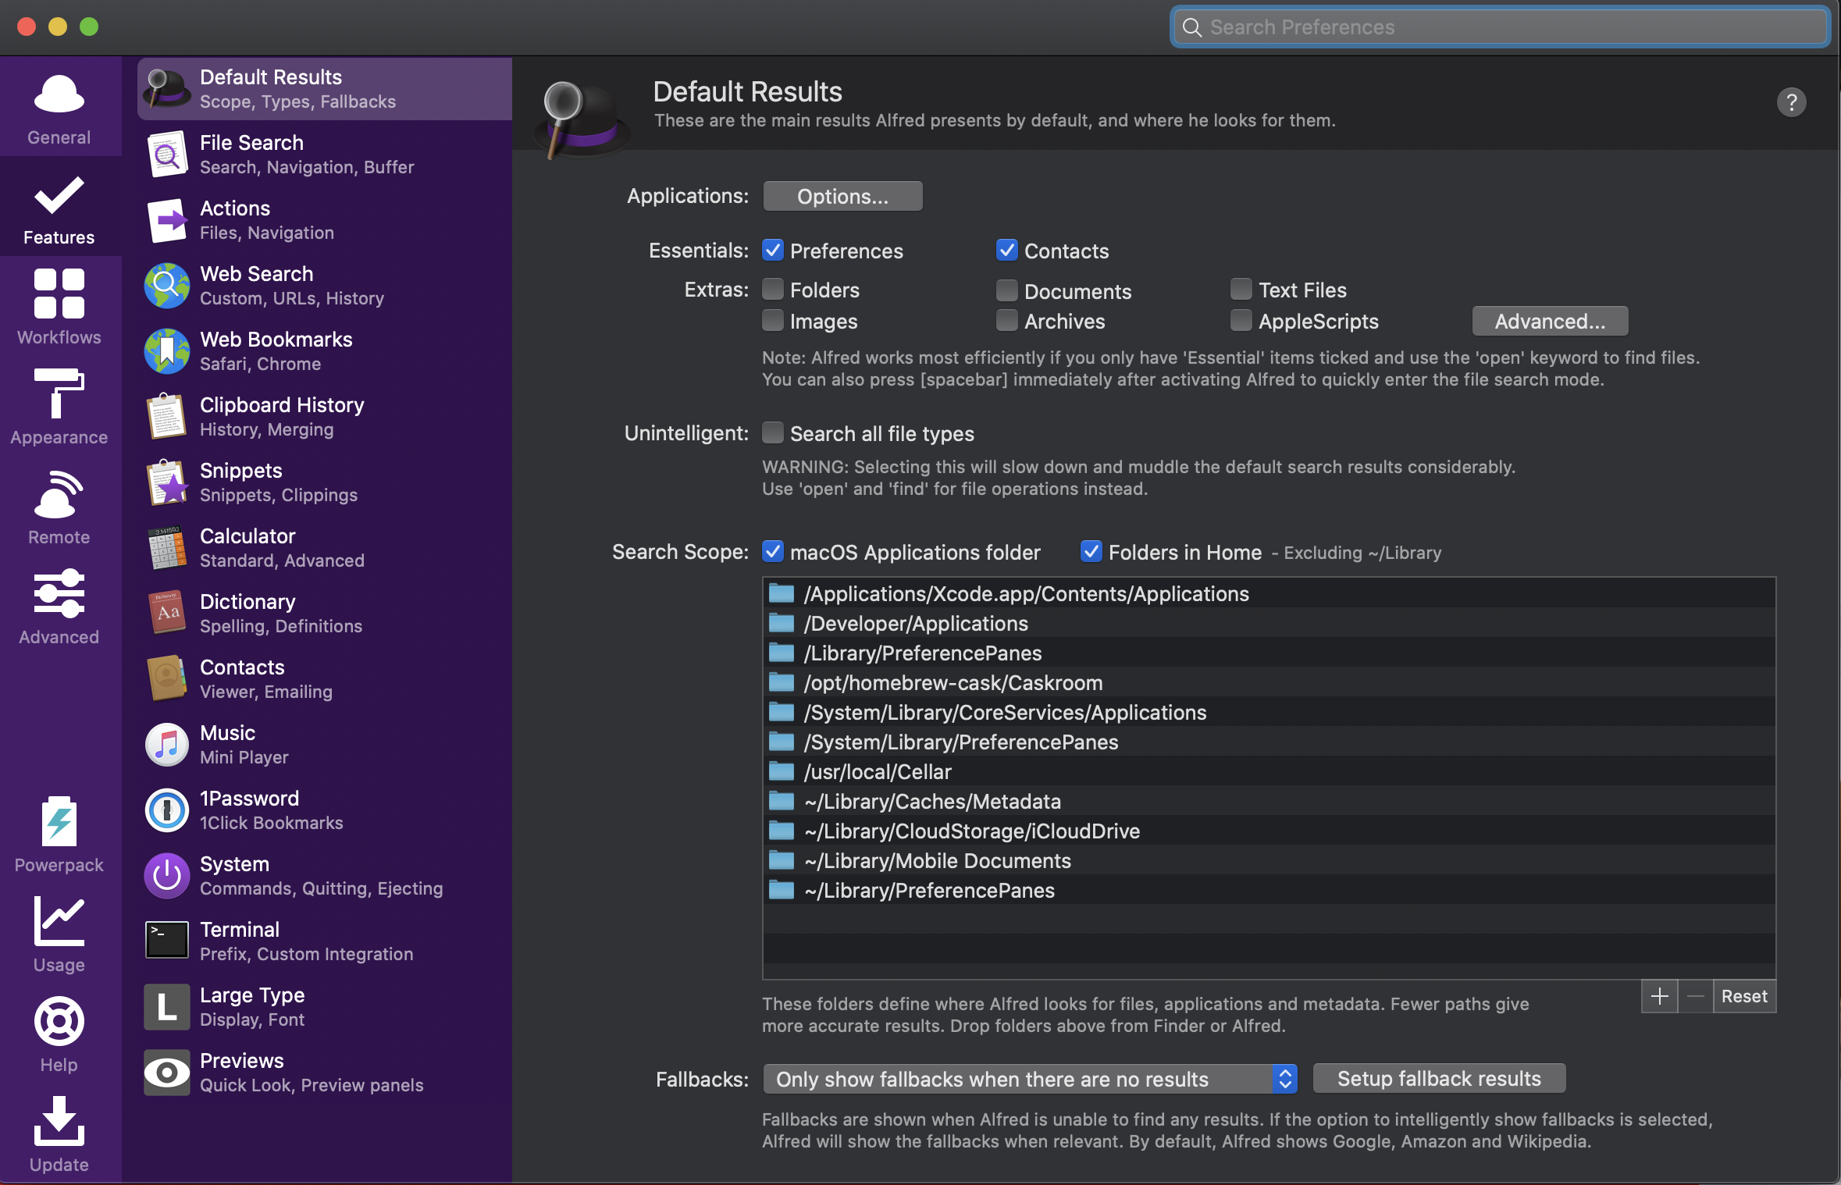
Task: Click the Music note icon
Action: coord(167,745)
